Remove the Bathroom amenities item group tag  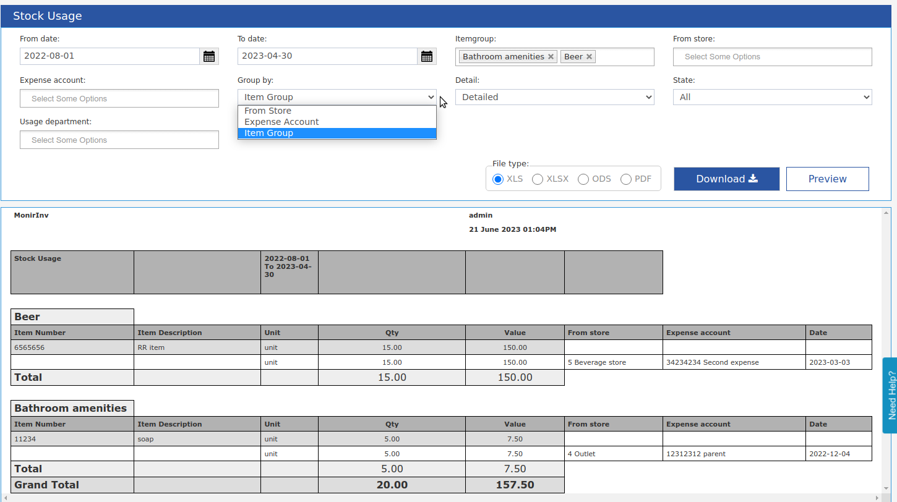tap(551, 57)
